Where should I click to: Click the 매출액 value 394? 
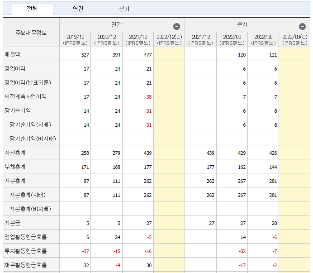click(116, 55)
